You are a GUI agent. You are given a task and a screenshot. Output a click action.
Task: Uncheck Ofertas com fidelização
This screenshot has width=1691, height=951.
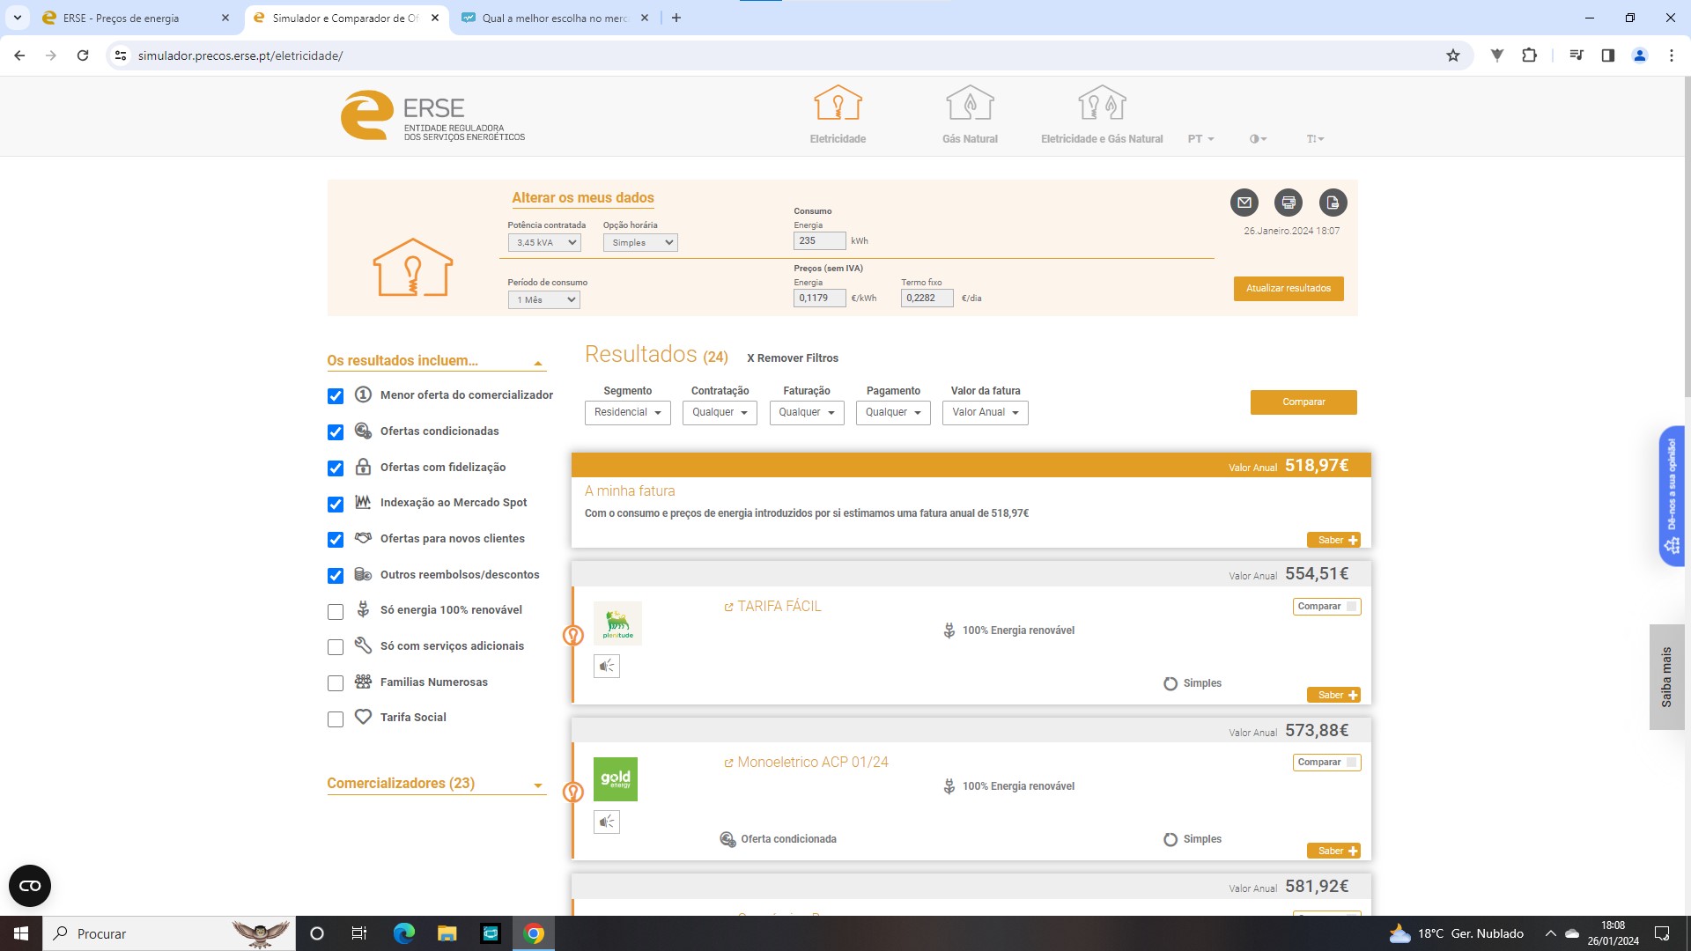pos(336,468)
